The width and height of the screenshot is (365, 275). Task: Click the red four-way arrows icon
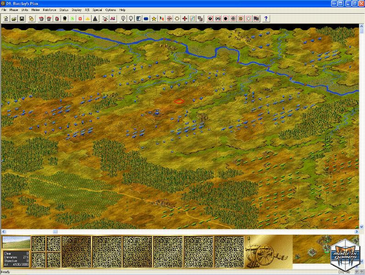click(185, 19)
